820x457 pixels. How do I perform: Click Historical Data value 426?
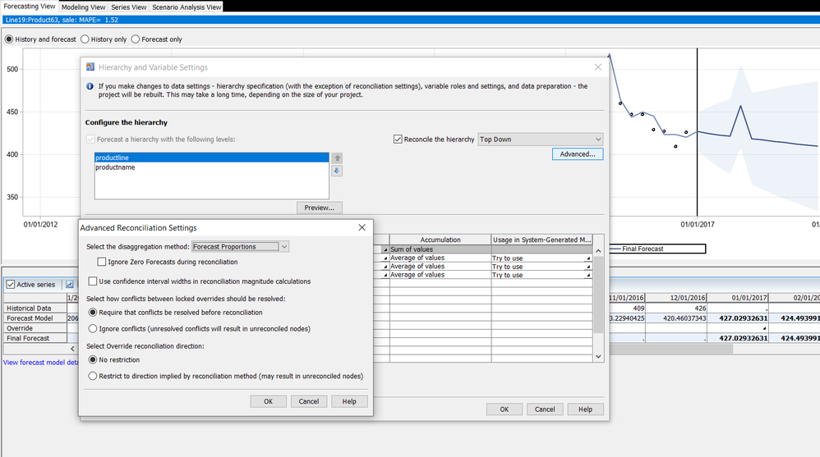(x=676, y=308)
